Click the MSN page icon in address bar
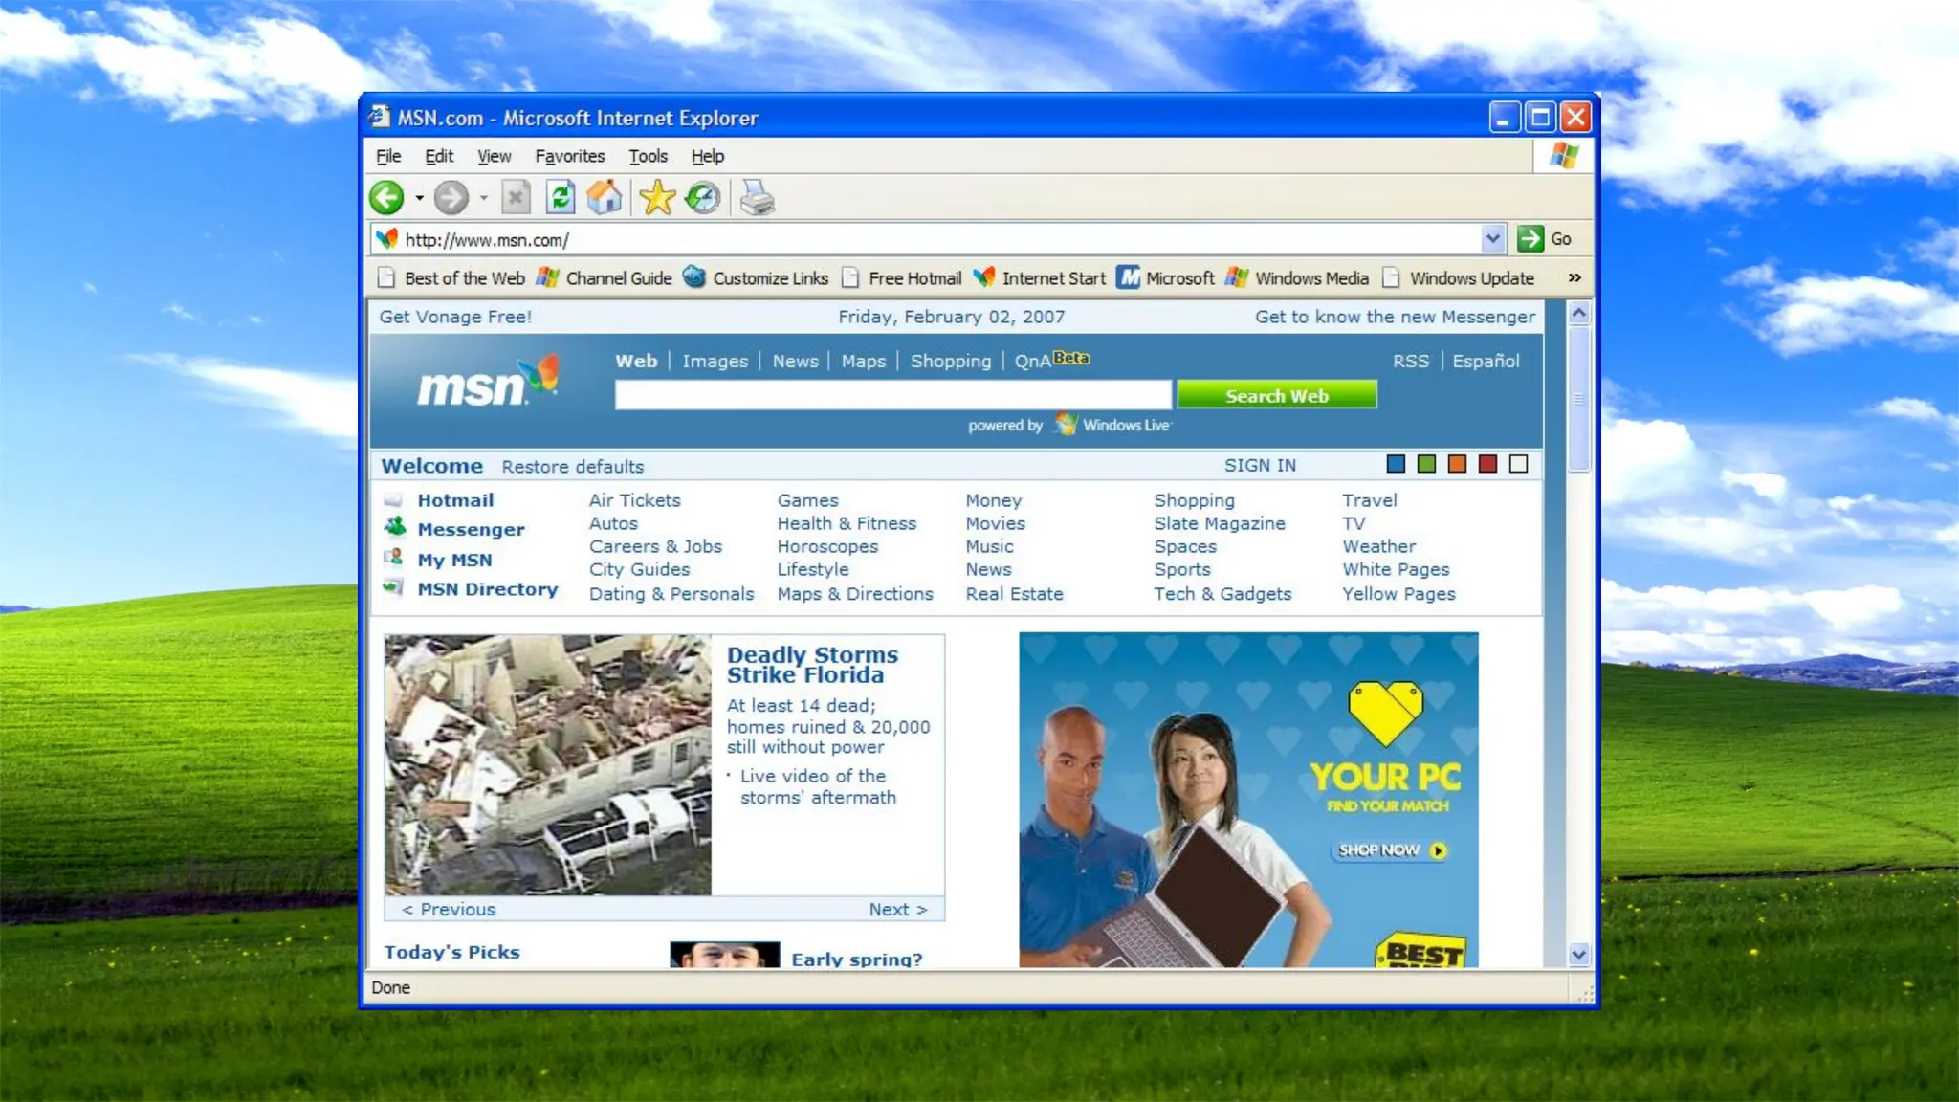Screen dimensions: 1959x1102 [x=386, y=239]
